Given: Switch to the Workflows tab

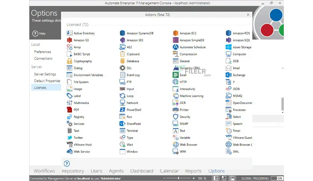Looking at the screenshot, I should click(x=44, y=171).
